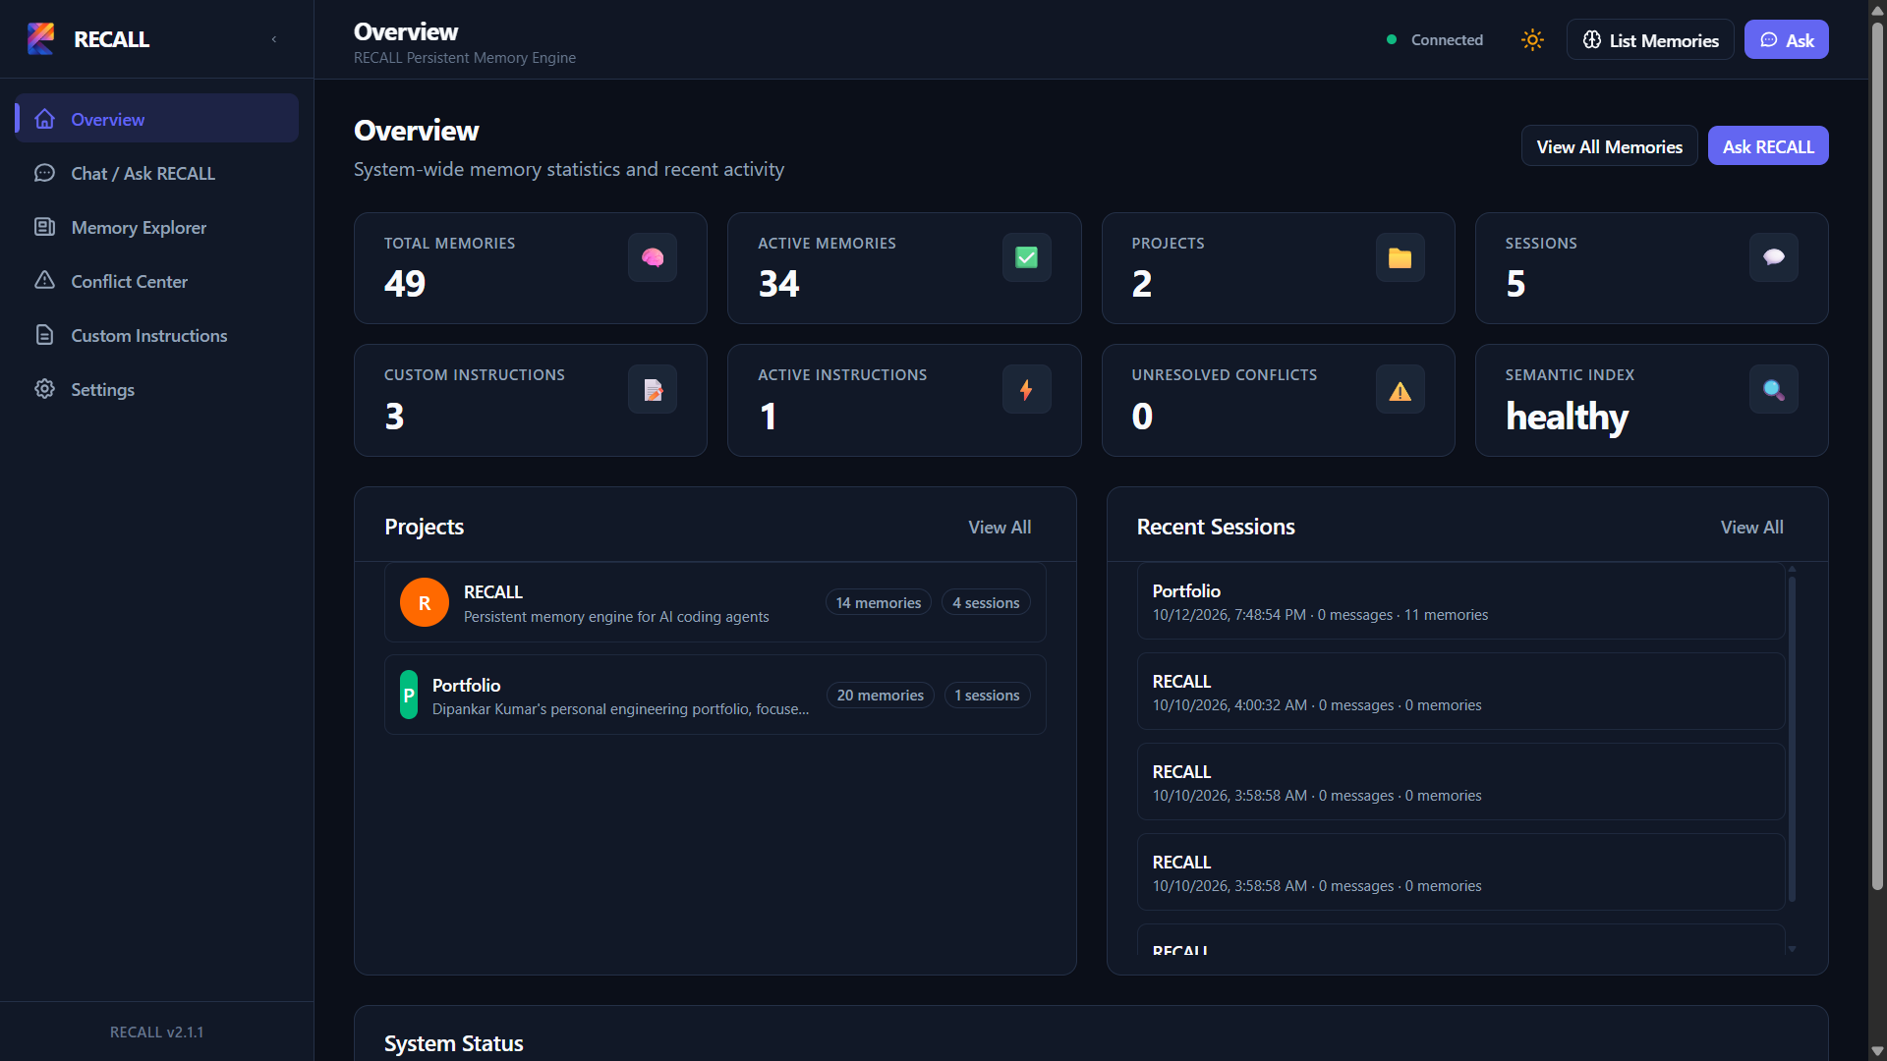Screen dimensions: 1887x1061
Task: Click the Semantic Index healthy value
Action: (x=1567, y=417)
